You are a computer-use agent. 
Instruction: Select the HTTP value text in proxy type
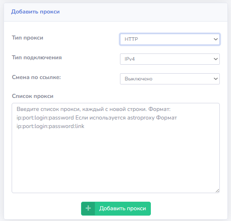point(131,39)
